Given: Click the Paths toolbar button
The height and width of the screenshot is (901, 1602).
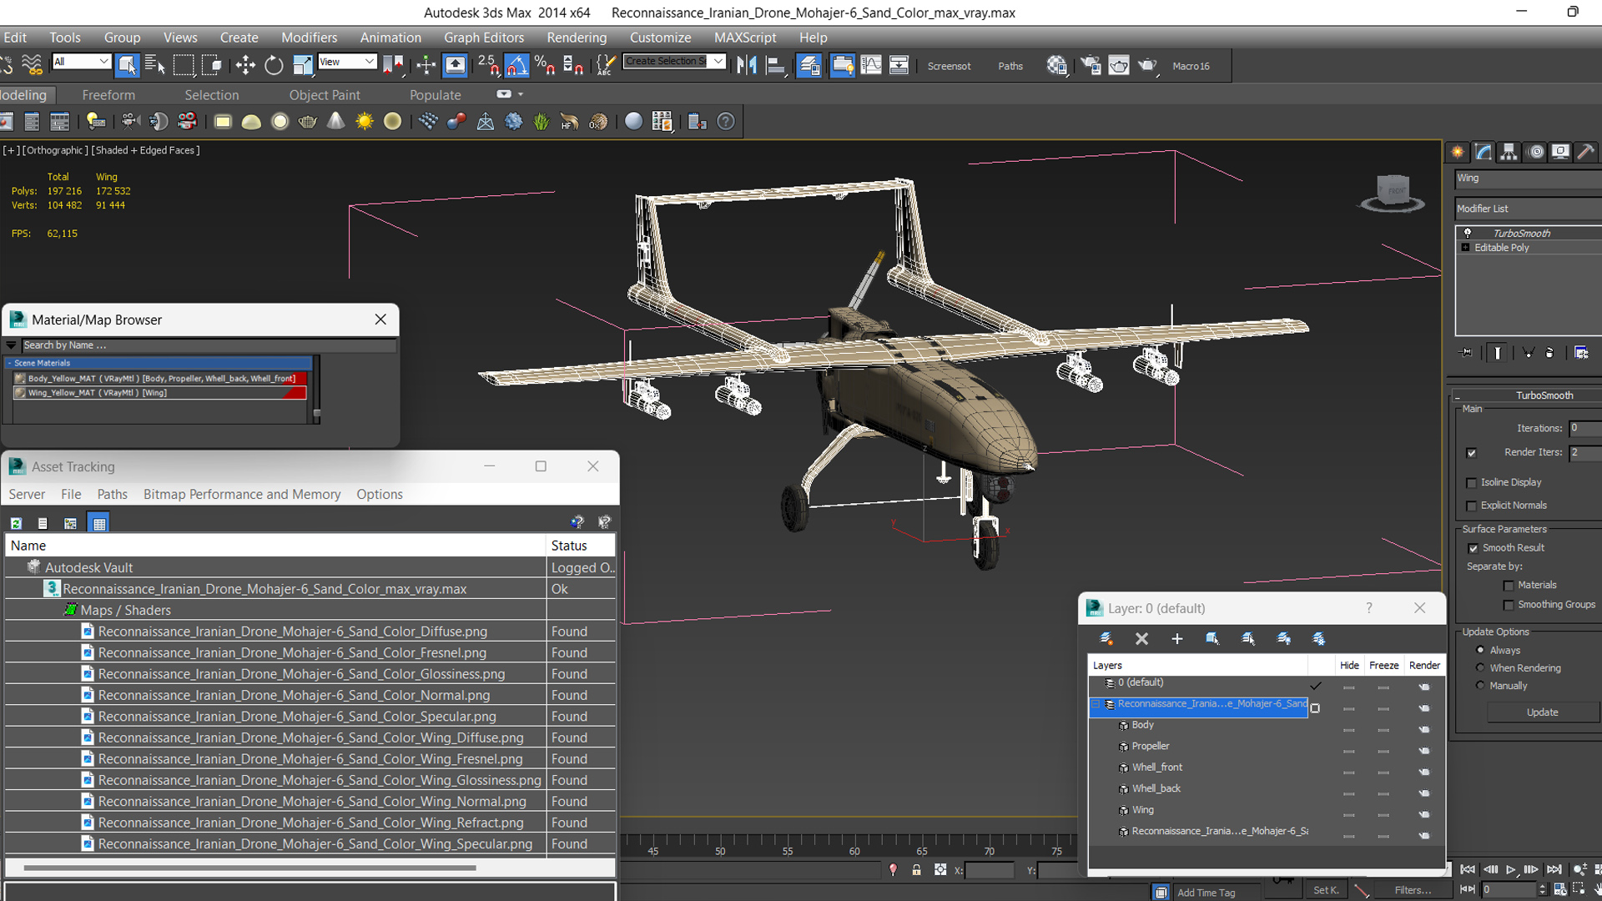Looking at the screenshot, I should [1010, 66].
